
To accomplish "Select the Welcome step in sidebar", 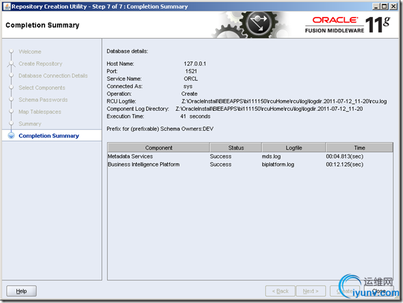I will click(x=30, y=52).
